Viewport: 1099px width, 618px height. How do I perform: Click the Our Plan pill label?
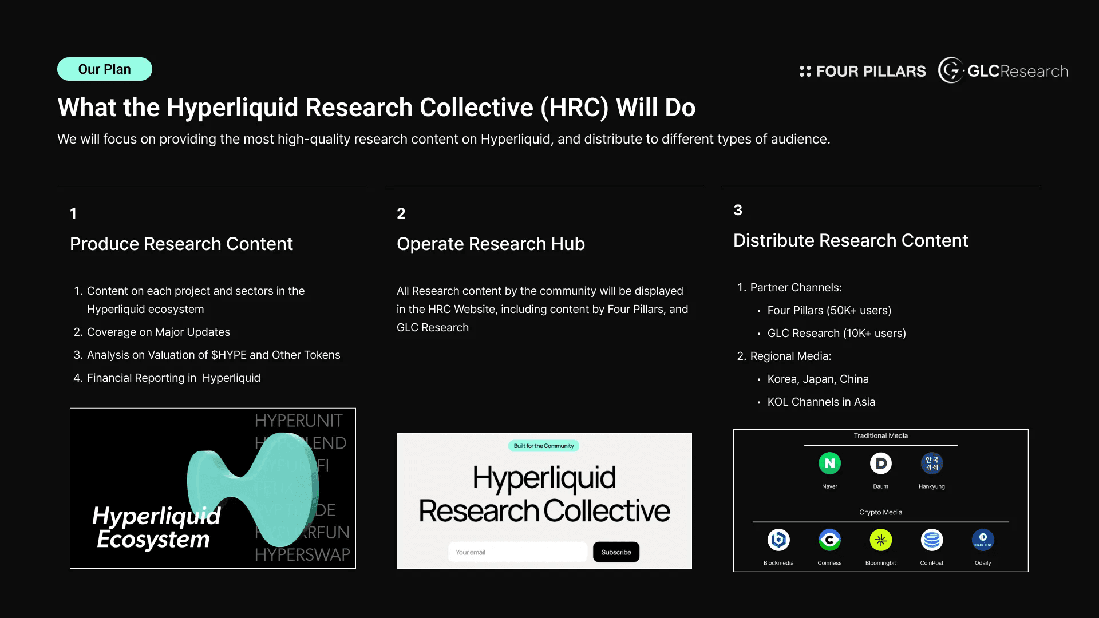coord(105,69)
